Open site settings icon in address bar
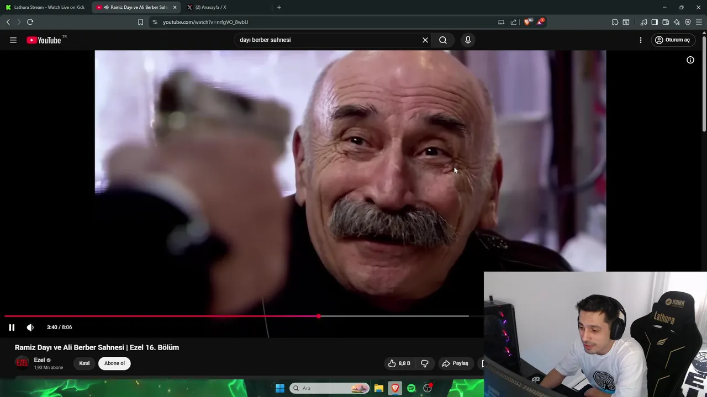This screenshot has width=707, height=397. pyautogui.click(x=155, y=22)
